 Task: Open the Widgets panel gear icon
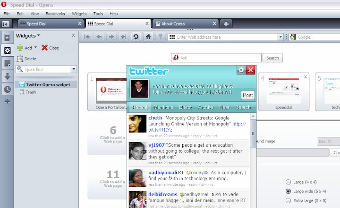pyautogui.click(x=7, y=50)
